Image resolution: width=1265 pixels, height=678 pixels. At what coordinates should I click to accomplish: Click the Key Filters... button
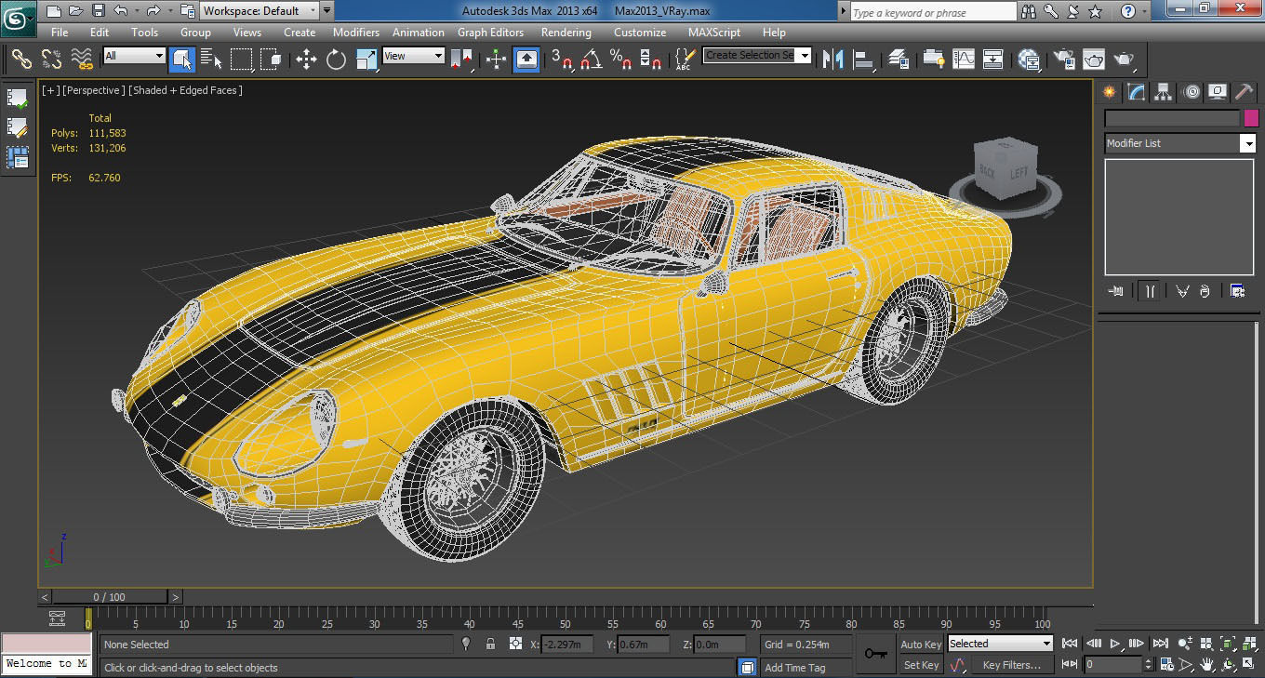click(1011, 665)
